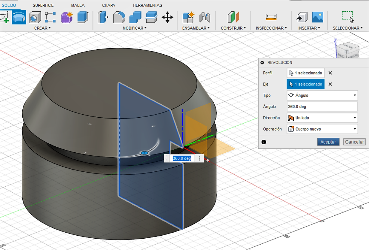The height and width of the screenshot is (250, 369).
Task: Open the Dirección dropdown (Un lado)
Action: pos(322,118)
